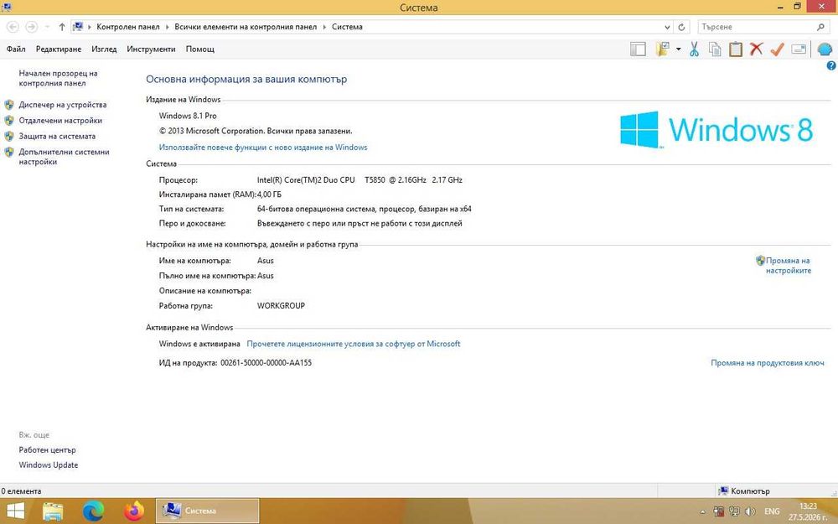The width and height of the screenshot is (838, 524).
Task: Expand chevron after Контролен панел breadcrumb
Action: click(168, 27)
